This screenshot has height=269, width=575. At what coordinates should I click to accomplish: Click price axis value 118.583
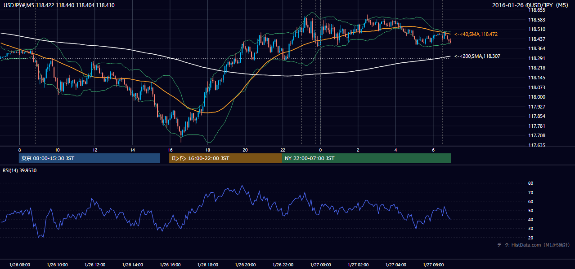click(x=536, y=20)
